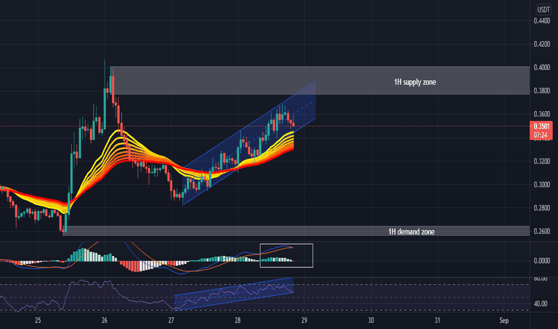This screenshot has width=558, height=329.
Task: Open the USDT currency selector
Action: pos(543,10)
